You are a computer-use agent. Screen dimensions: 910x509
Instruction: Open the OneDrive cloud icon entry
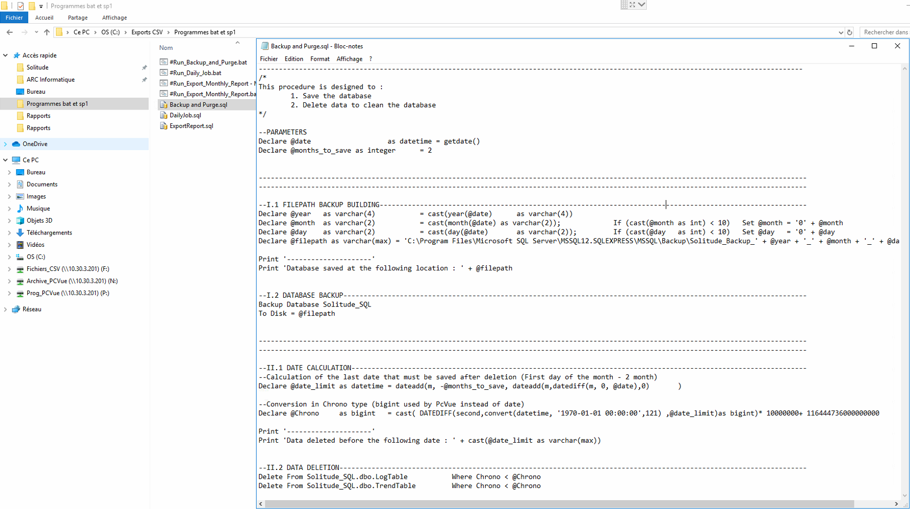click(x=16, y=144)
